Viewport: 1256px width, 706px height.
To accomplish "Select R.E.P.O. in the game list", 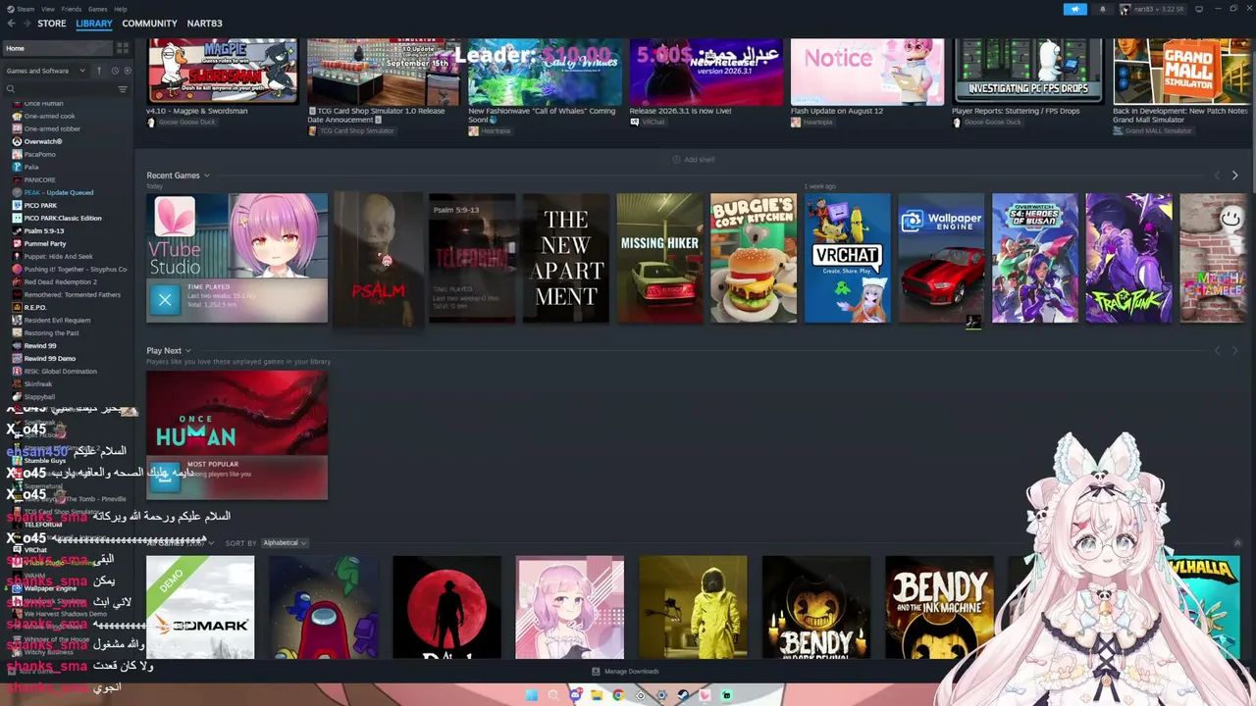I will (36, 307).
